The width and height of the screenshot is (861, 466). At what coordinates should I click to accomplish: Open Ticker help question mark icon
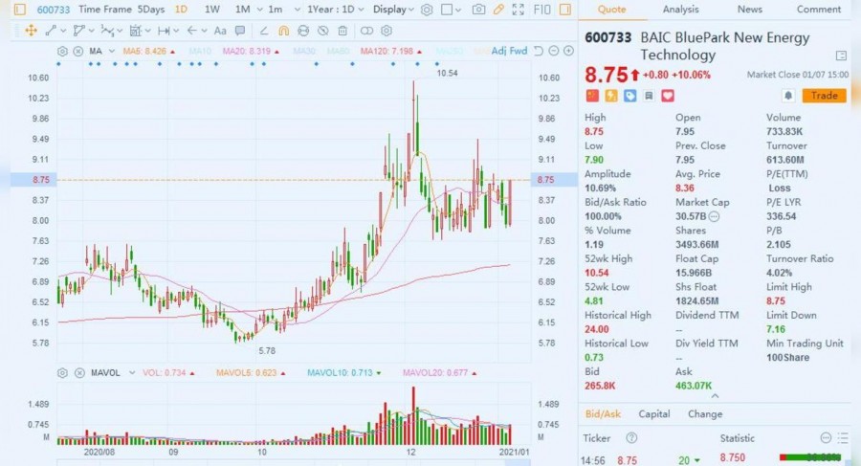(631, 438)
